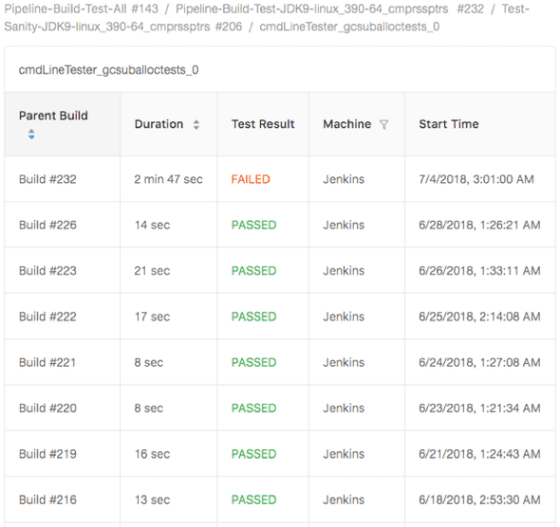The width and height of the screenshot is (560, 527).
Task: Open Build #222 entry
Action: [47, 317]
